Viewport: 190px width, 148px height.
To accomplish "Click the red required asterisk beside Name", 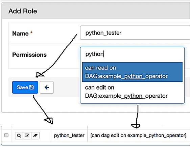I will click(x=31, y=33).
